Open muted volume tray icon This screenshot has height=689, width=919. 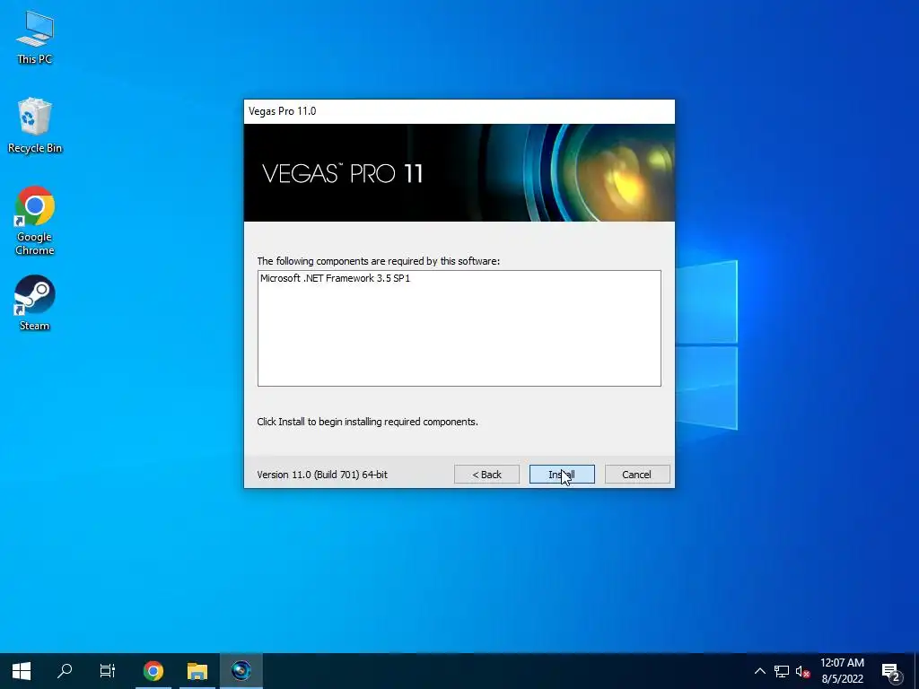click(x=802, y=671)
